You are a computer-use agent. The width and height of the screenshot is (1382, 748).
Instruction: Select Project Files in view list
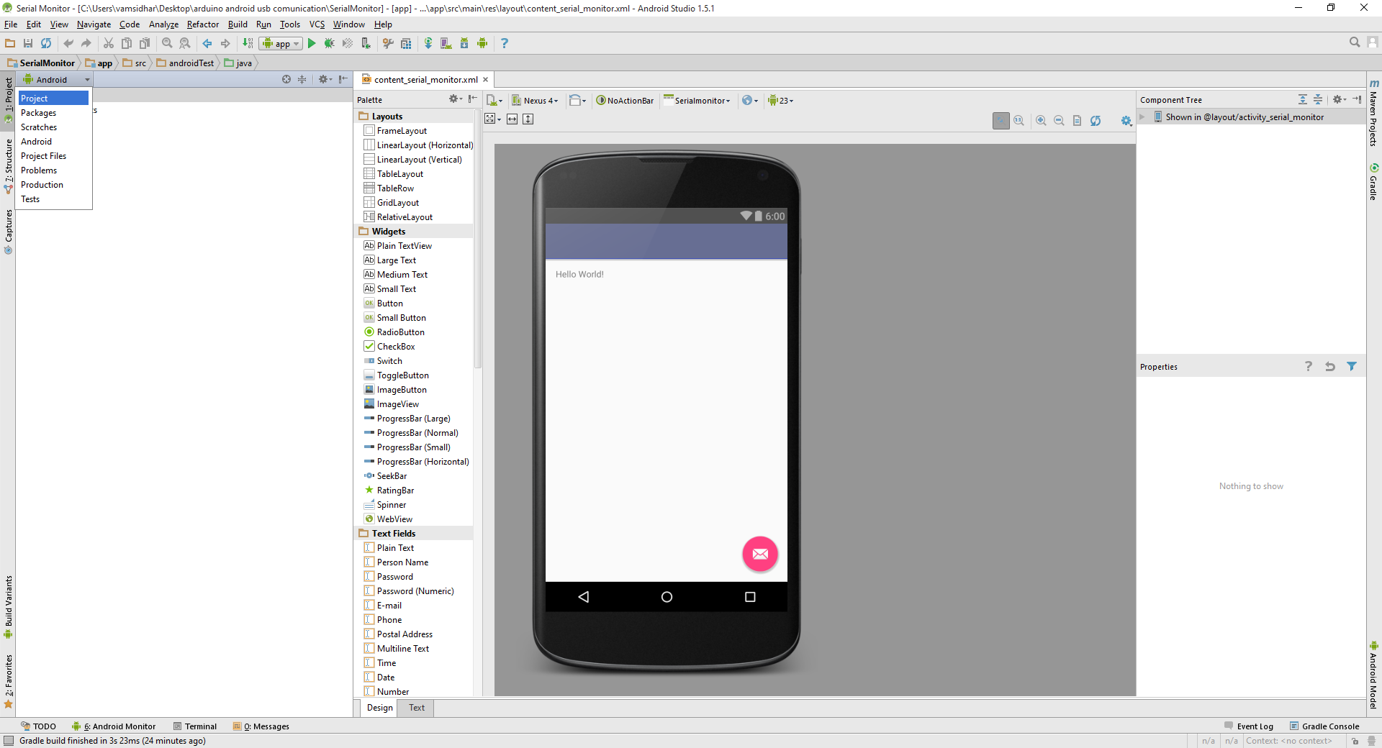tap(55, 156)
